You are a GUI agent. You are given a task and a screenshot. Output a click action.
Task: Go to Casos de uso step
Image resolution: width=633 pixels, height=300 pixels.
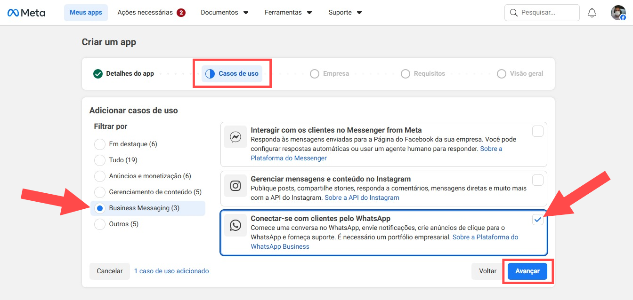[232, 74]
